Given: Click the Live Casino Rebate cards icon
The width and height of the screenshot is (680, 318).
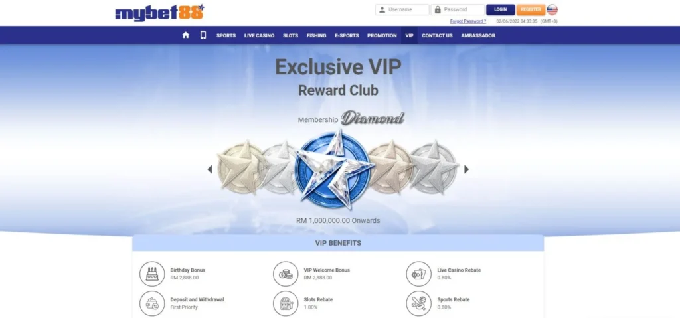Looking at the screenshot, I should click(x=419, y=274).
